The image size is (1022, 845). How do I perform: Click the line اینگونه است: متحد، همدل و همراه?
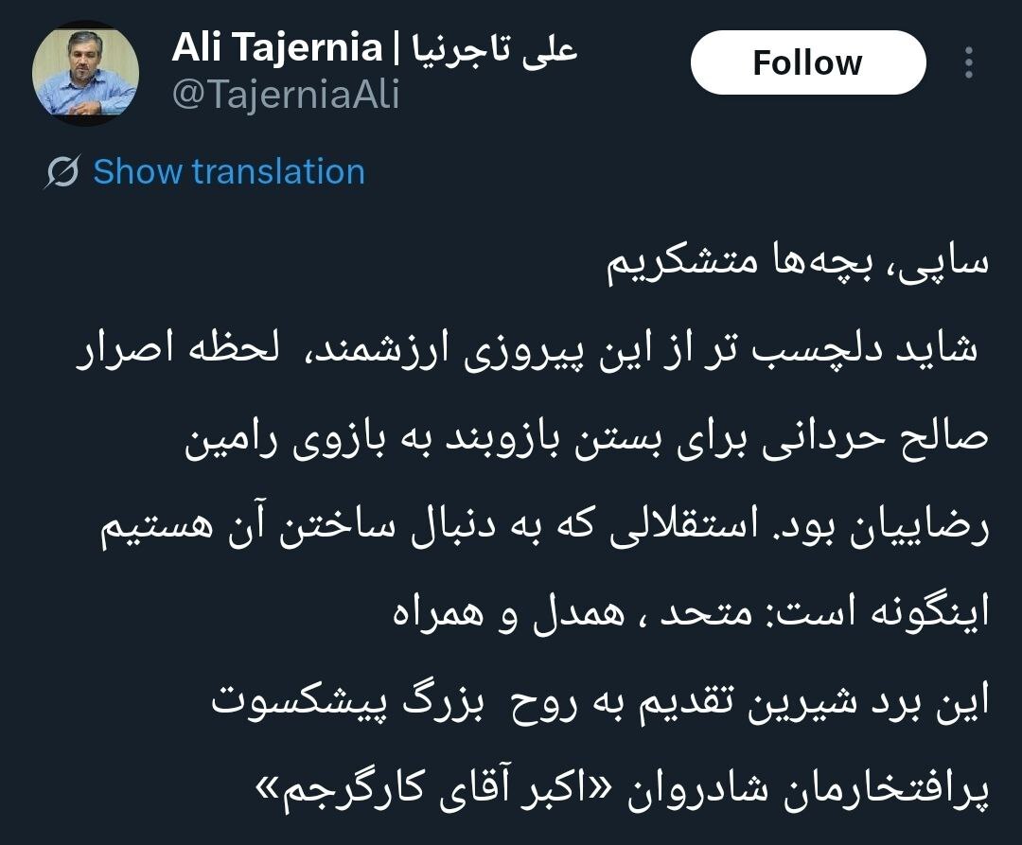(691, 614)
